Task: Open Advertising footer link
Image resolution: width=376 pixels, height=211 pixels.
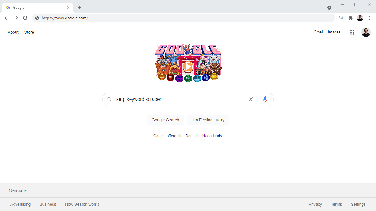Action: (20, 204)
